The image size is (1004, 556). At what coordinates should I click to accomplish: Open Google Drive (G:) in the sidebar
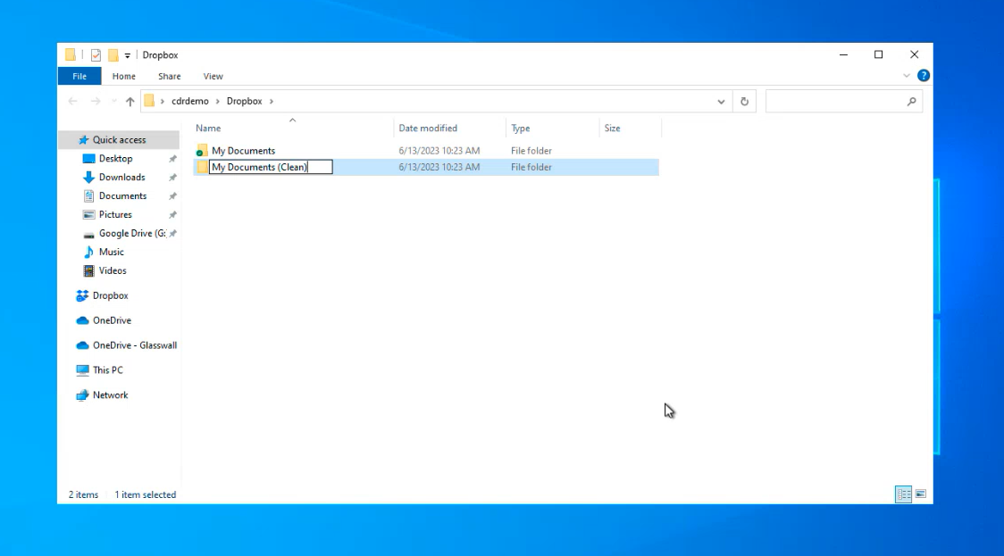pyautogui.click(x=132, y=233)
